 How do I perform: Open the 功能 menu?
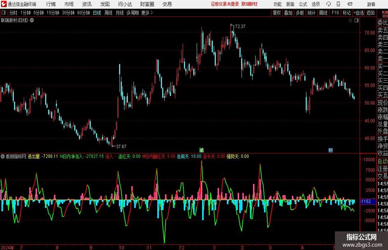pos(278,4)
